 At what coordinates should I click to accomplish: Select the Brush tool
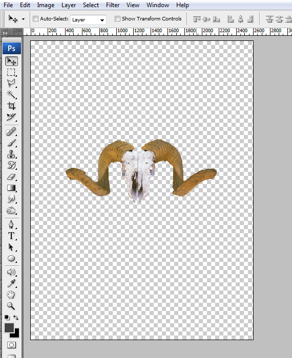click(11, 143)
